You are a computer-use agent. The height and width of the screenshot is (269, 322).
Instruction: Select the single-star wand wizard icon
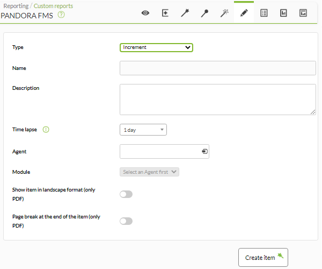click(x=185, y=13)
